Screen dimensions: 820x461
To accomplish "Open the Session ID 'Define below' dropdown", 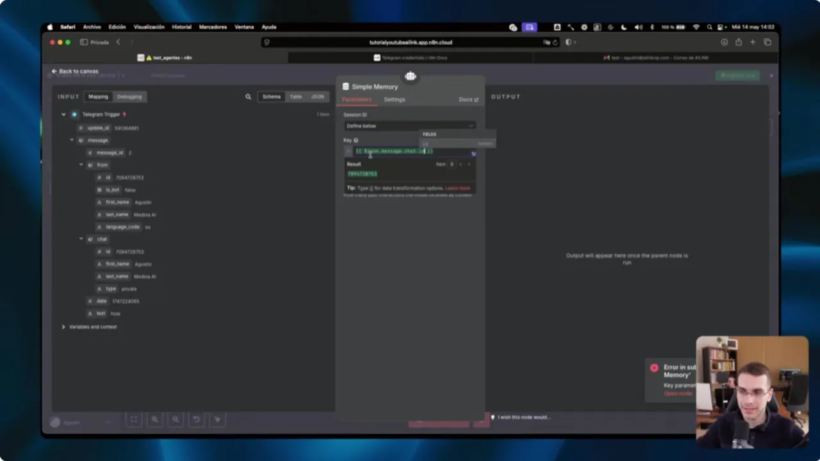I will (x=409, y=126).
